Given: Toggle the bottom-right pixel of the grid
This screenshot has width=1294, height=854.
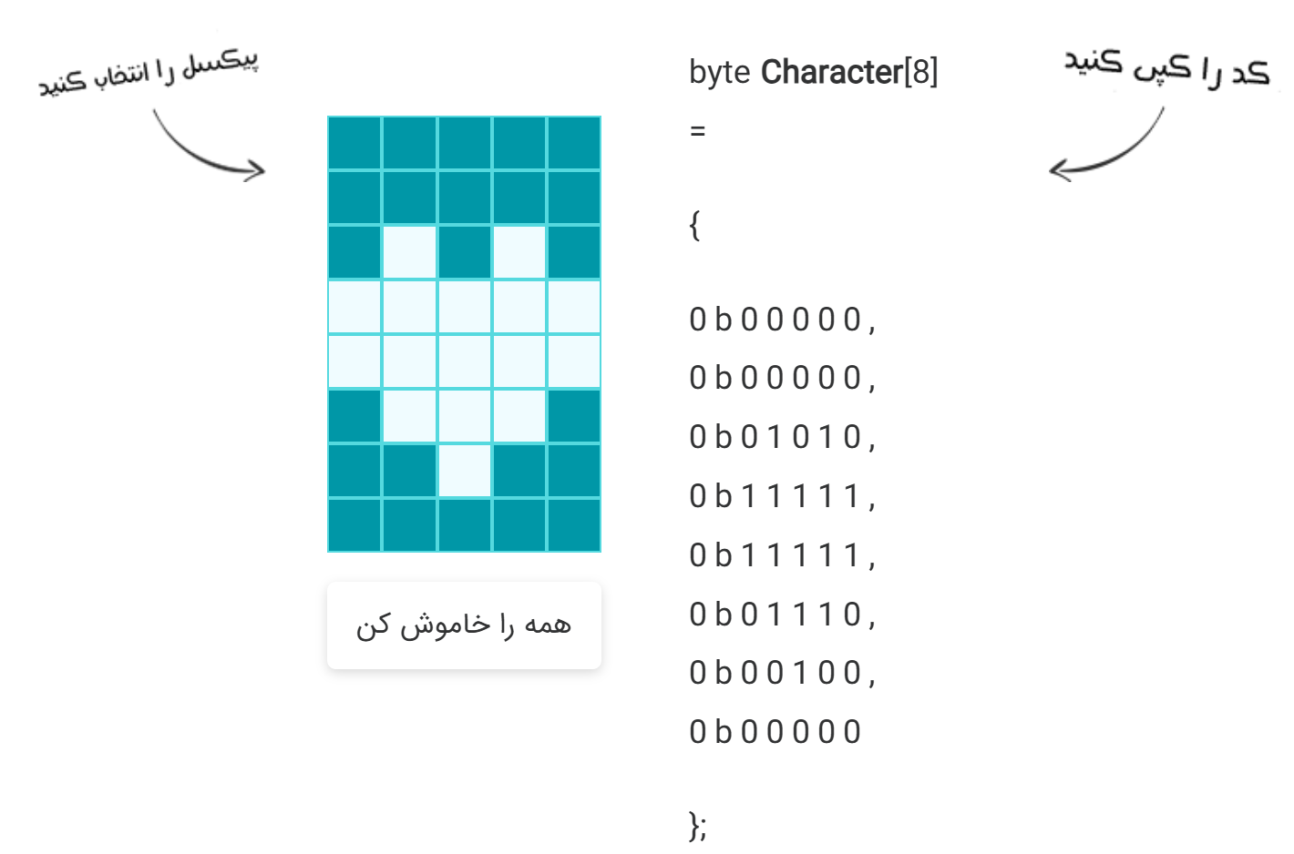Looking at the screenshot, I should pos(573,525).
